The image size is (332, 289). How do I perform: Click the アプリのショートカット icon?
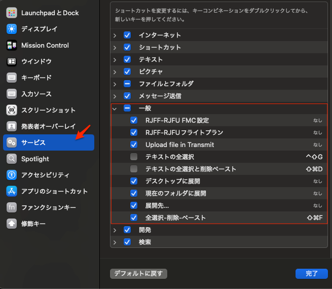coord(12,191)
